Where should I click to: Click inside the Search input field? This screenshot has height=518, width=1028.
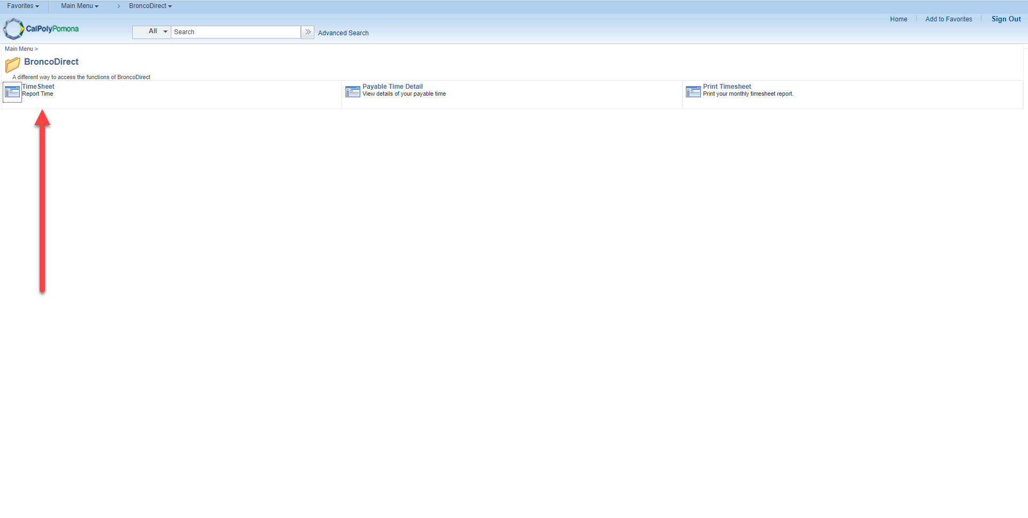236,32
